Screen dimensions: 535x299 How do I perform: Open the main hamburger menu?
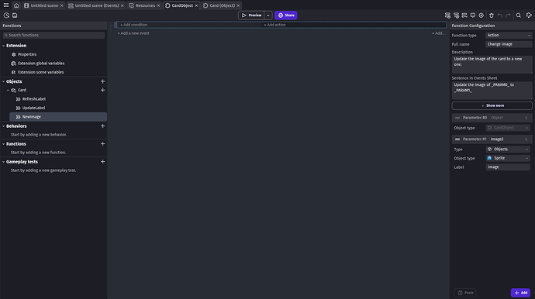click(x=6, y=5)
